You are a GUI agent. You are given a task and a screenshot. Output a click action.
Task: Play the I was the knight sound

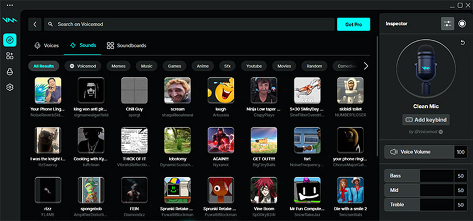tap(48, 140)
